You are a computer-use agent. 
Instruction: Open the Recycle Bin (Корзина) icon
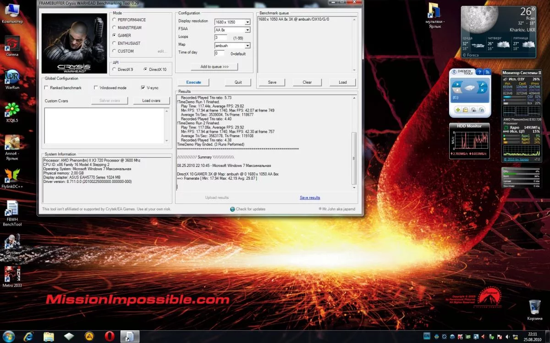[534, 307]
